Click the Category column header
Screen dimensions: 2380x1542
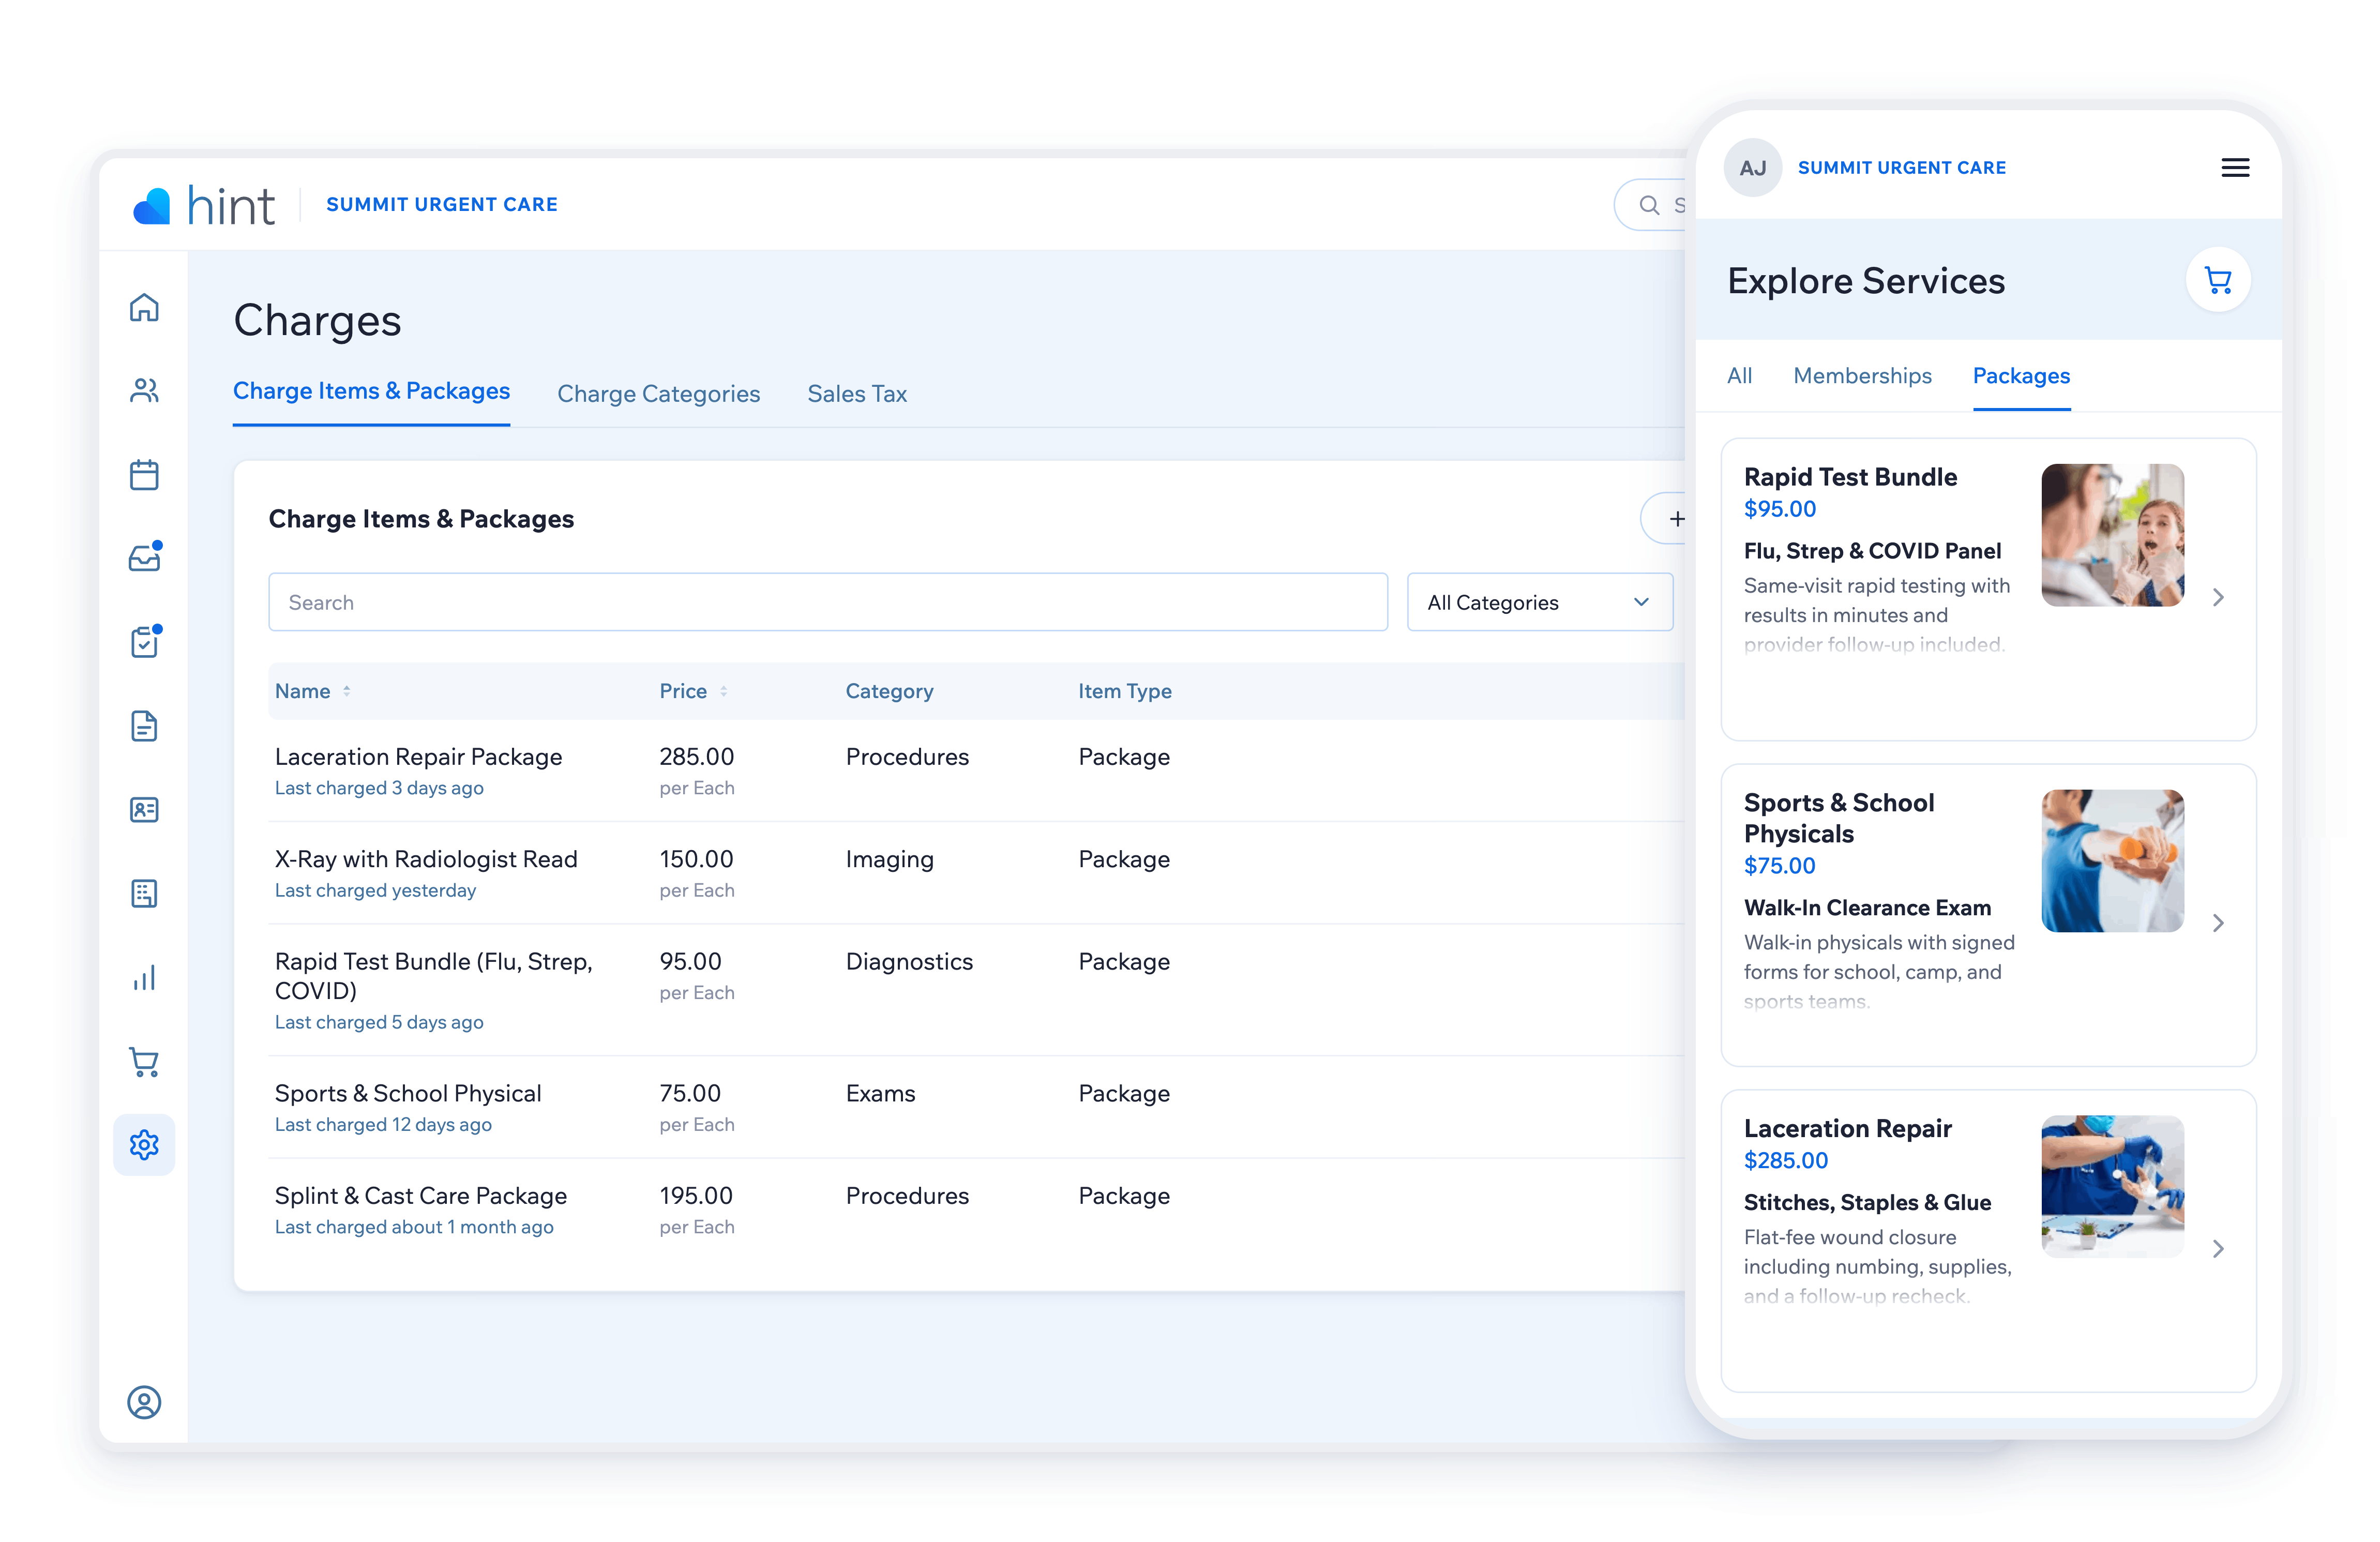(889, 691)
